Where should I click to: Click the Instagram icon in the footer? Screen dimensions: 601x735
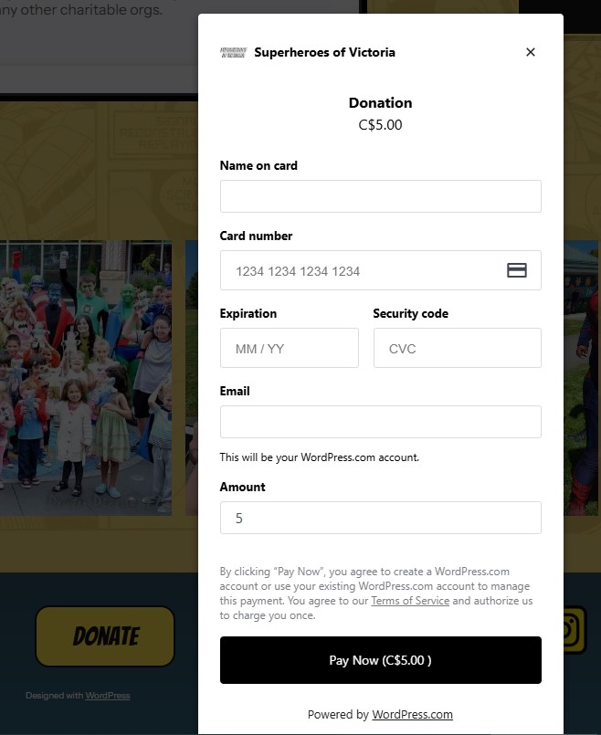575,629
